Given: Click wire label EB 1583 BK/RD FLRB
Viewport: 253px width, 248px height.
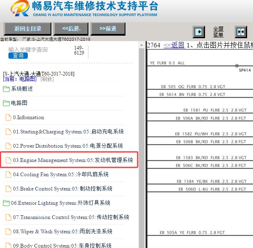Looking at the screenshot, I should click(x=211, y=158).
